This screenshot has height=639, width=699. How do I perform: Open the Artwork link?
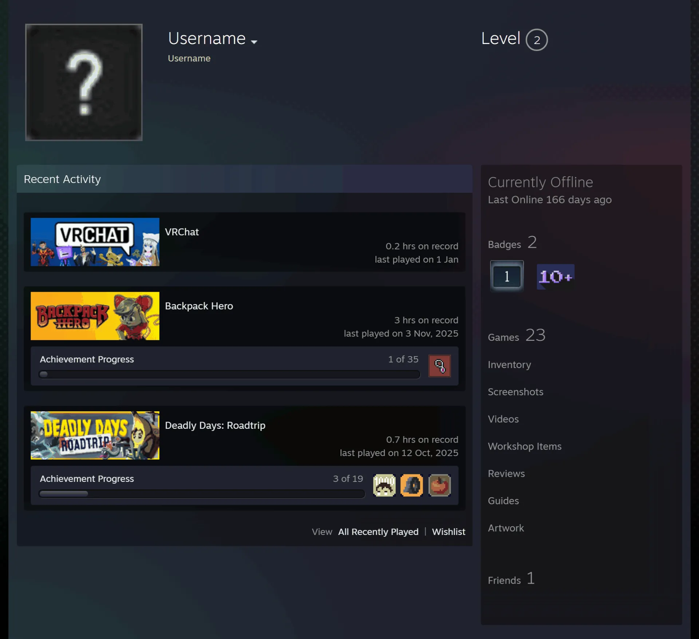coord(506,528)
